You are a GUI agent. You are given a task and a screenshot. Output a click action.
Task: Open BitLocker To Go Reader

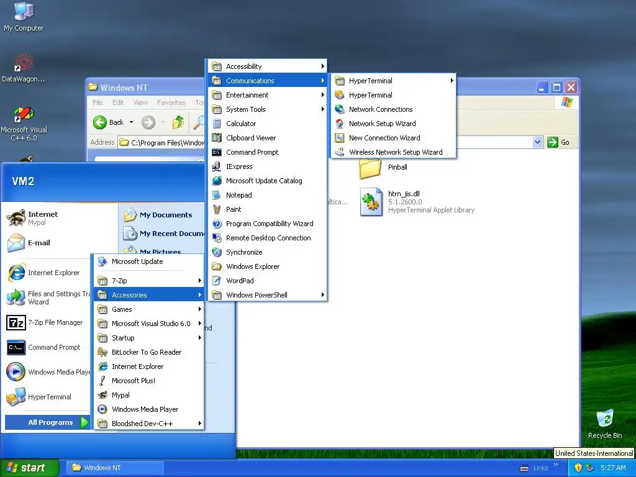[x=148, y=352]
